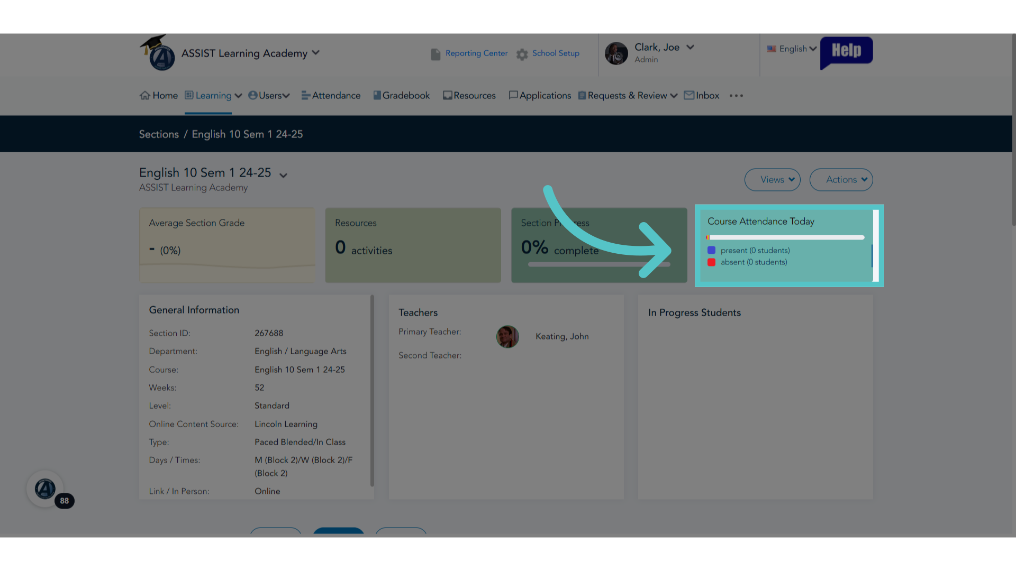The height and width of the screenshot is (571, 1016).
Task: Click the Requests & Review clipboard icon
Action: pos(582,96)
